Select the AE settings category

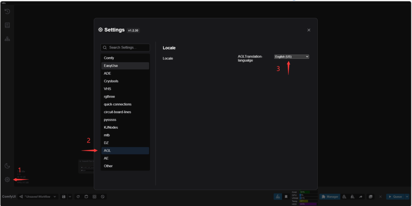click(x=125, y=158)
